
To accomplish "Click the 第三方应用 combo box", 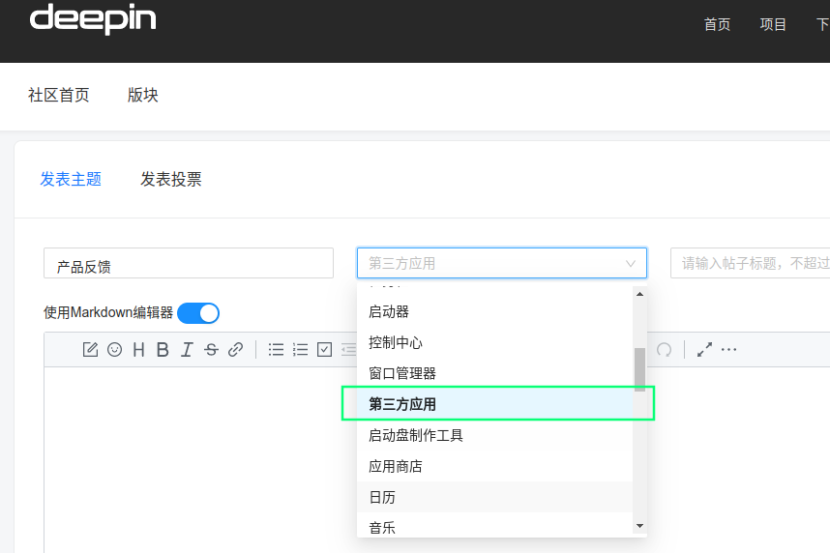I will 502,263.
